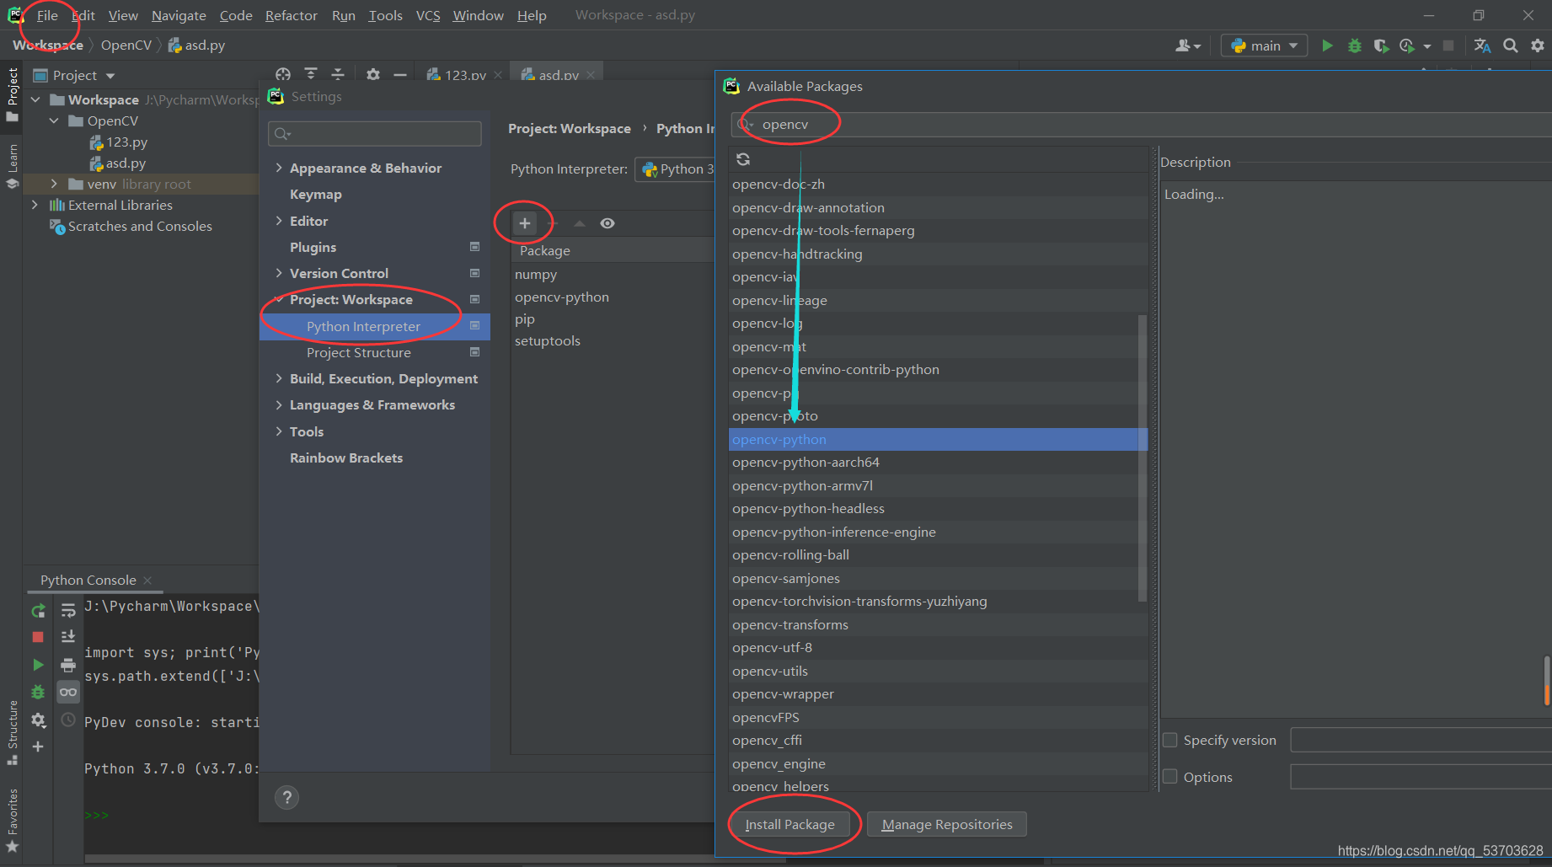Image resolution: width=1552 pixels, height=867 pixels.
Task: Open the Python Interpreter combo box
Action: tap(675, 169)
